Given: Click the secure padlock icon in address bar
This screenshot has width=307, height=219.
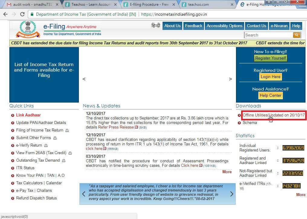Looking at the screenshot, I should point(32,14).
